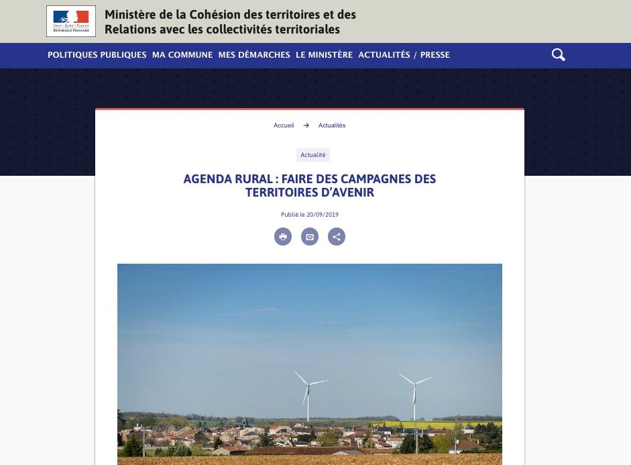631x465 pixels.
Task: Click the Agenda rural article headline
Action: (309, 186)
